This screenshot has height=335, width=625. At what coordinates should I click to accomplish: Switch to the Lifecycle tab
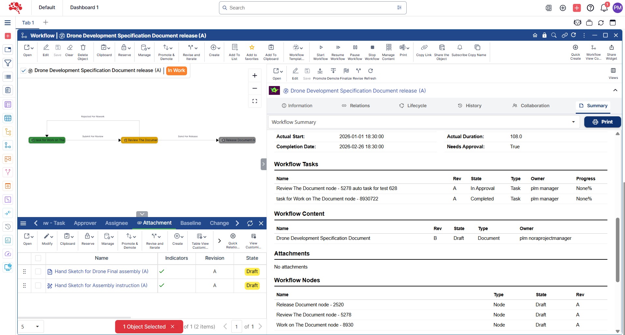point(413,106)
